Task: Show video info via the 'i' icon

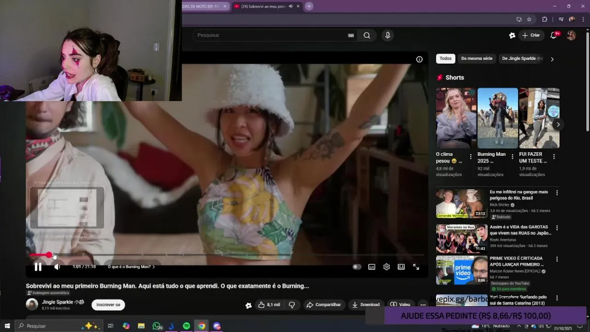Action: (x=419, y=59)
